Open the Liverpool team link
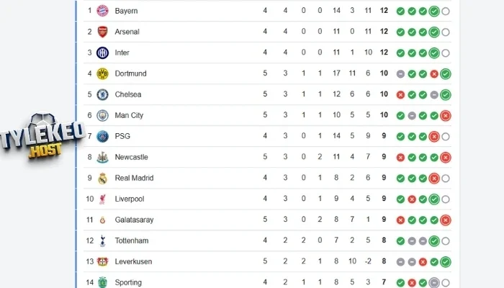 point(131,199)
